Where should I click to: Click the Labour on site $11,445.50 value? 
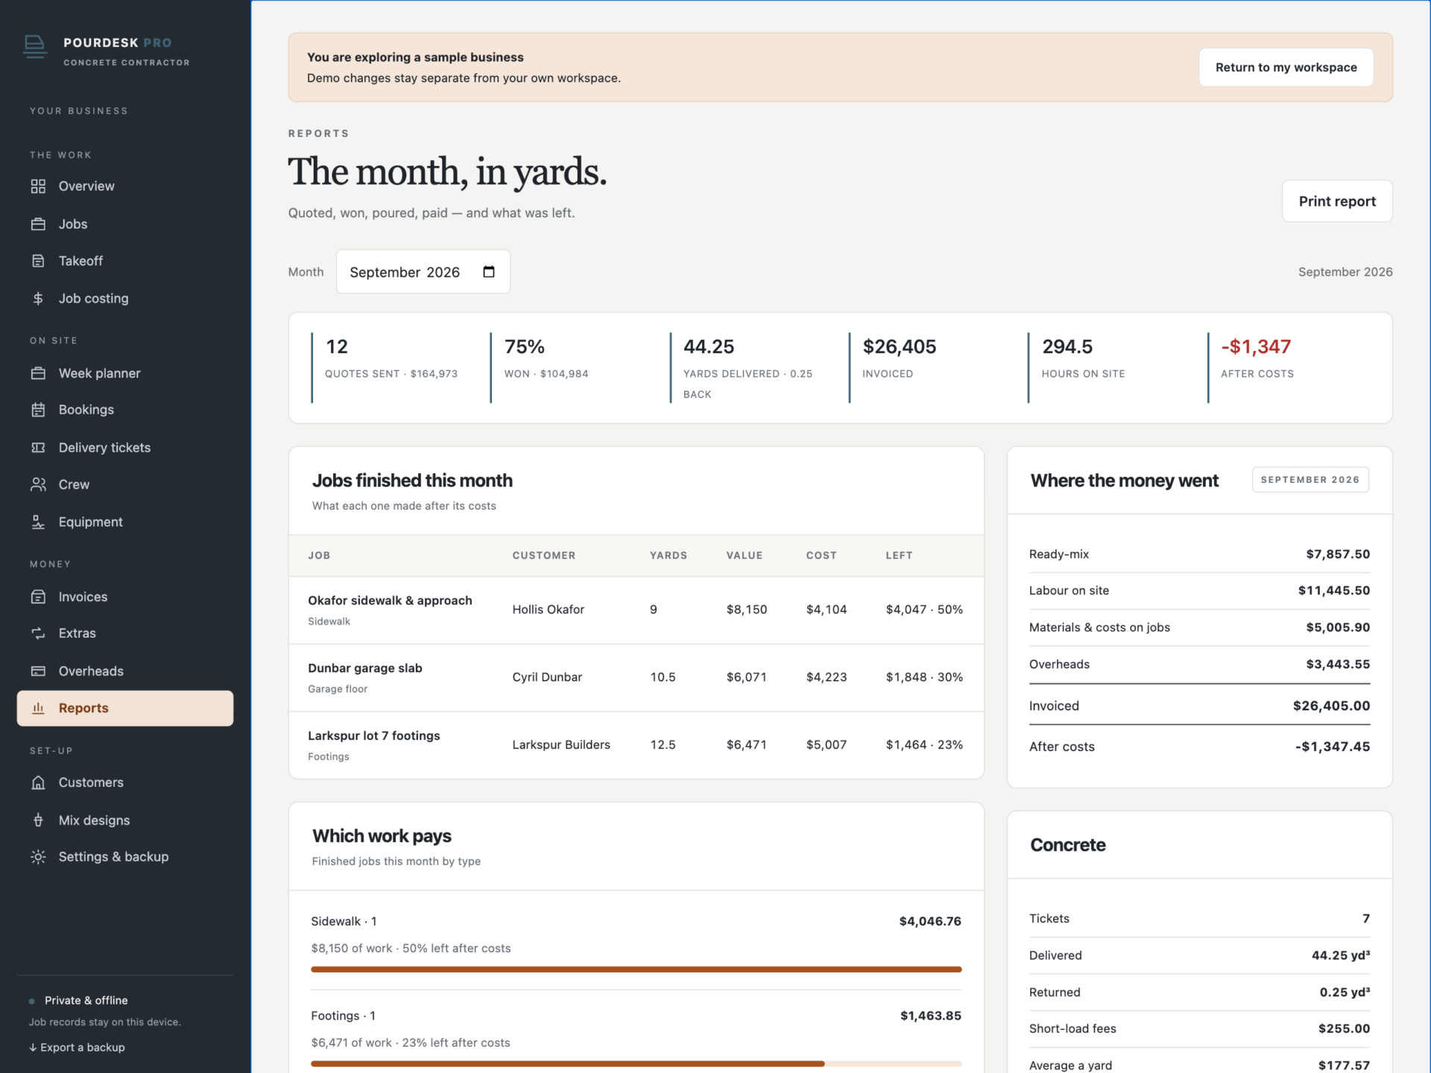(1333, 590)
